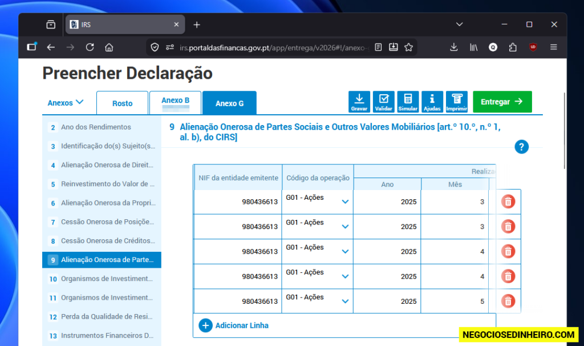This screenshot has height=346, width=584.
Task: Click the blue question mark help icon
Action: [521, 147]
